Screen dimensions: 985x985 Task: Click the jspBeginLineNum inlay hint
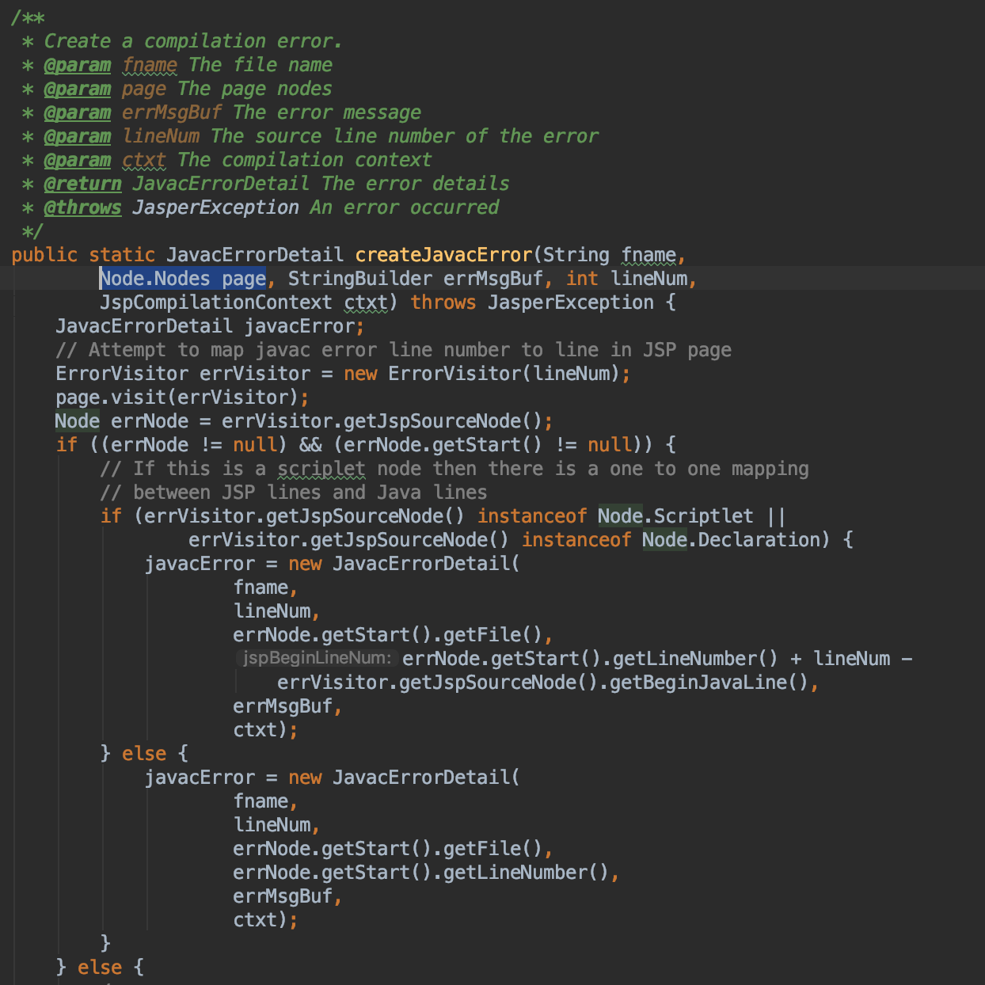coord(317,658)
